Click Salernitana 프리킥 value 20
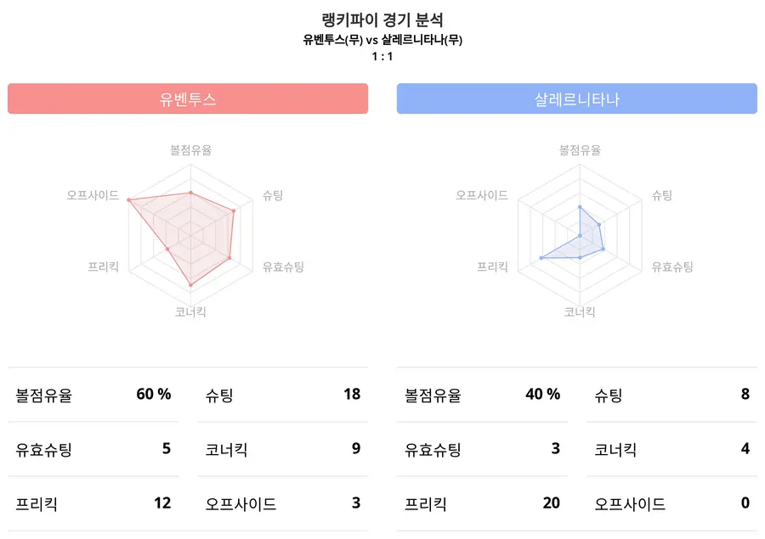Viewport: 765px width, 539px height. 551,503
